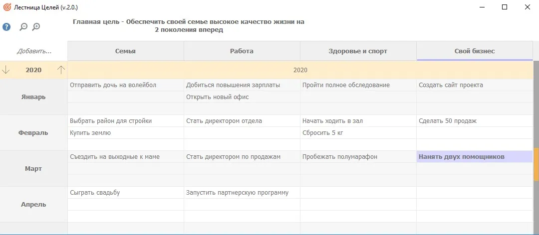The width and height of the screenshot is (539, 235).
Task: Click the up arrow beside 2020
Action: (61, 70)
